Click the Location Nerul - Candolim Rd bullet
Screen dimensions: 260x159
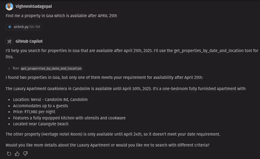tap(50, 99)
